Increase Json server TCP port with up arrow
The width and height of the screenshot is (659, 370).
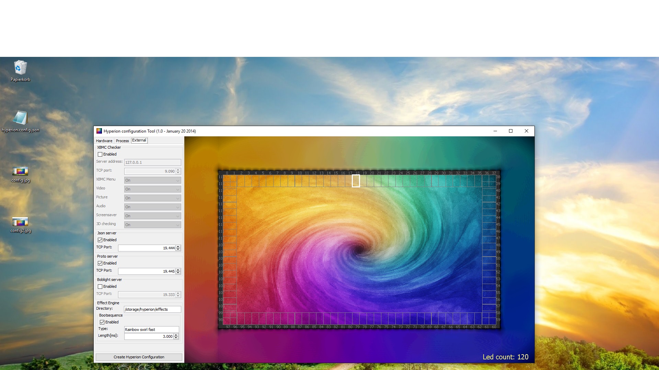pyautogui.click(x=178, y=246)
